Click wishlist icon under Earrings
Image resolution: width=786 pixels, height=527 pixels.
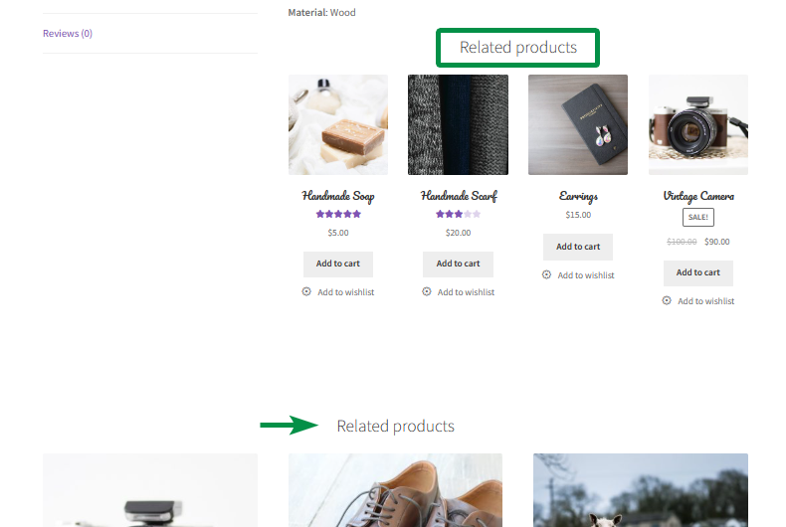point(546,275)
